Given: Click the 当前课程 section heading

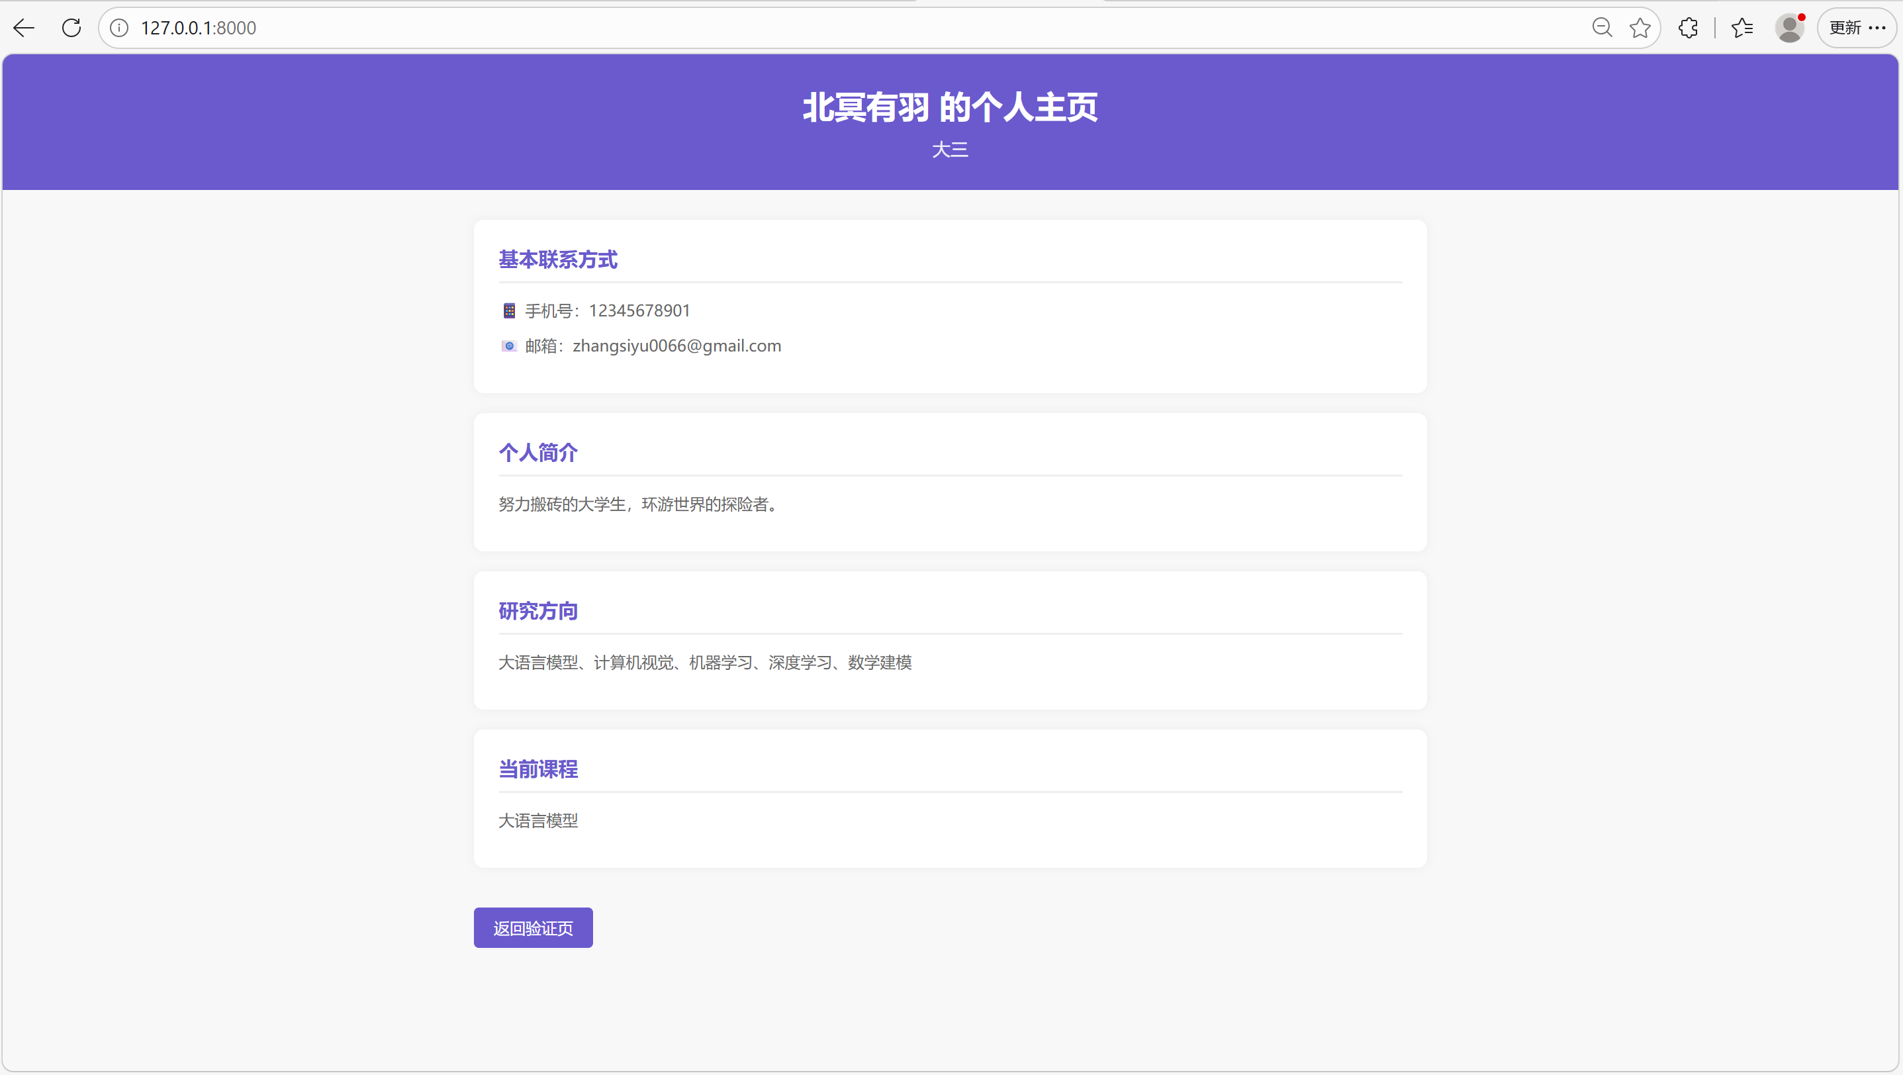Looking at the screenshot, I should click(537, 769).
